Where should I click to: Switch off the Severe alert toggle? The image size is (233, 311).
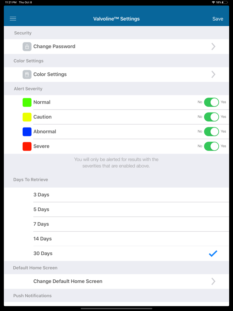click(x=211, y=146)
